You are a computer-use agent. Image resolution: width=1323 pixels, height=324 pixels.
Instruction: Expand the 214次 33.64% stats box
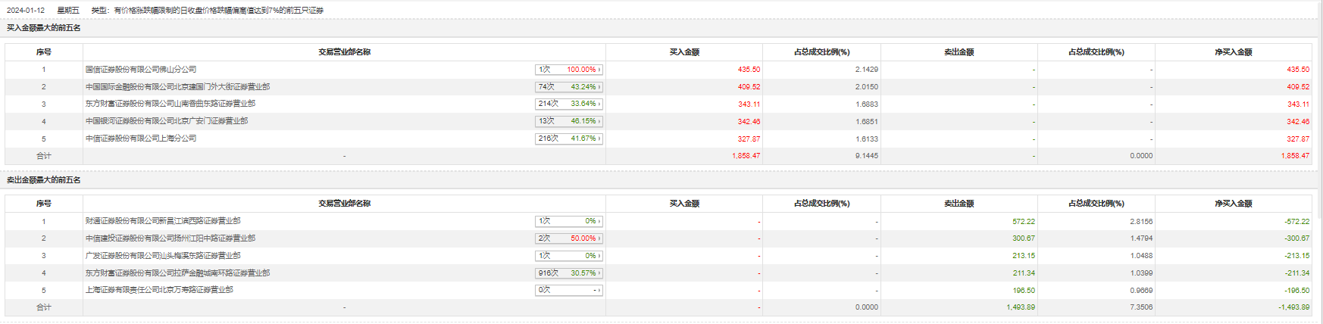pos(569,104)
